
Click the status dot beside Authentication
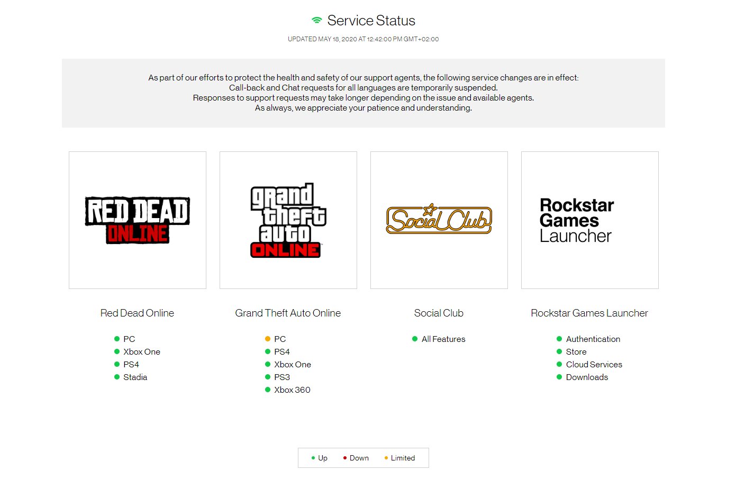(x=559, y=339)
